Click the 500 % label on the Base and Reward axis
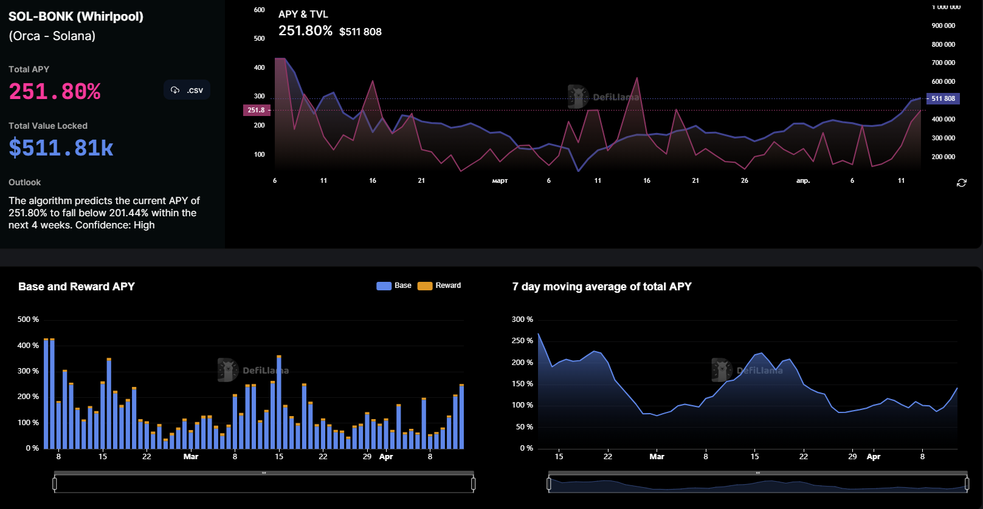This screenshot has height=509, width=983. [x=28, y=319]
